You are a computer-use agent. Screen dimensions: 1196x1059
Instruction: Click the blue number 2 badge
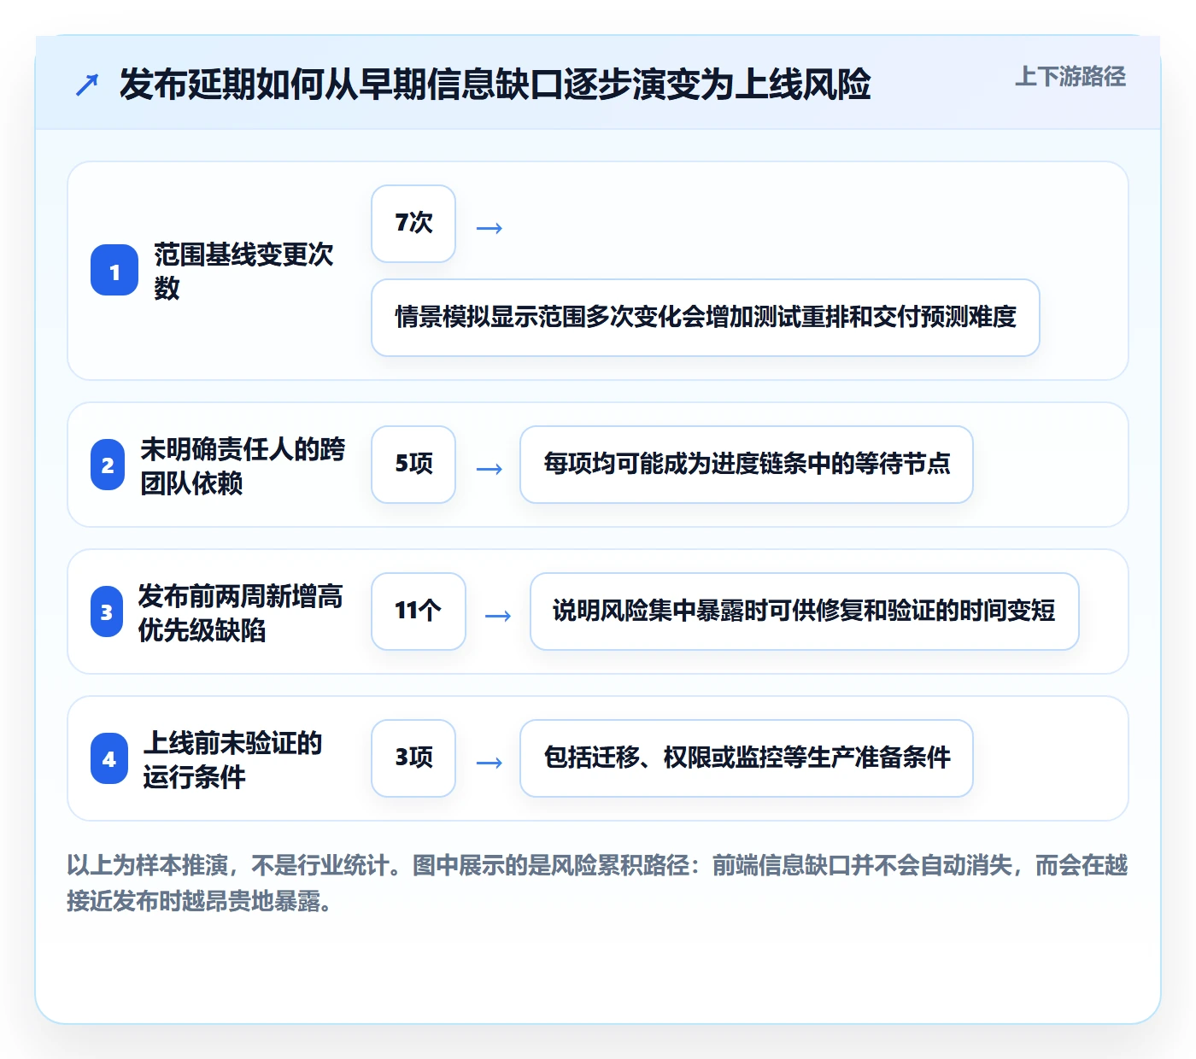pos(108,465)
